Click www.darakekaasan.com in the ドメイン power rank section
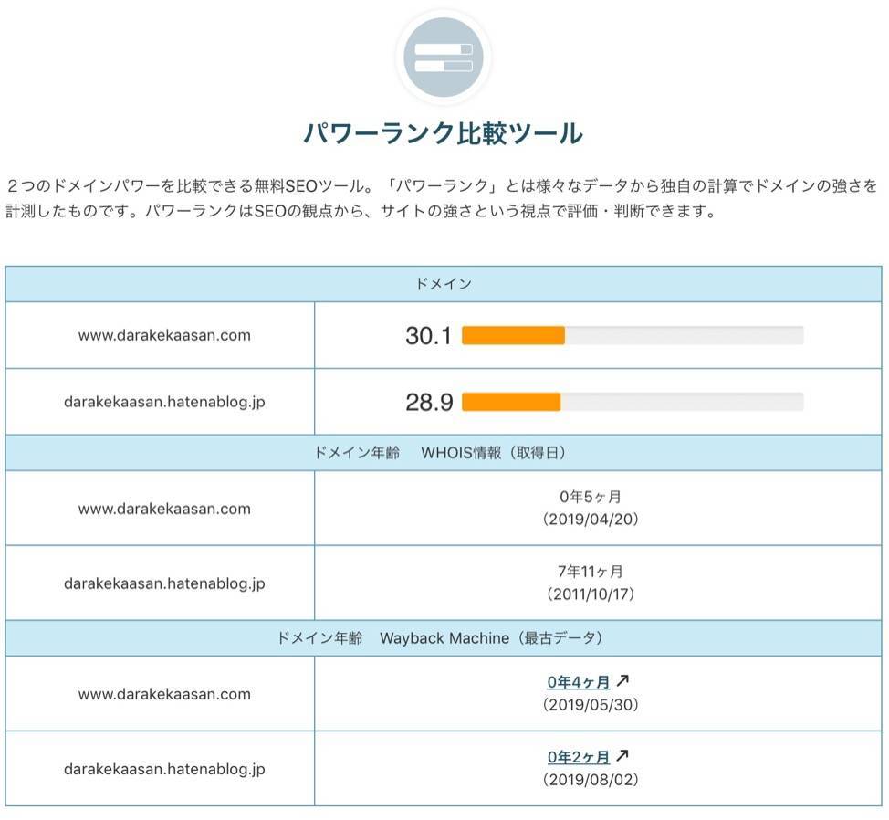 click(164, 335)
